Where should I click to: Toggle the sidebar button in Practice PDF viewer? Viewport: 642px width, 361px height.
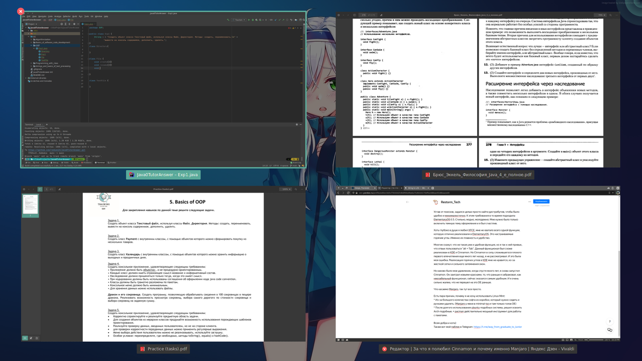point(40,189)
